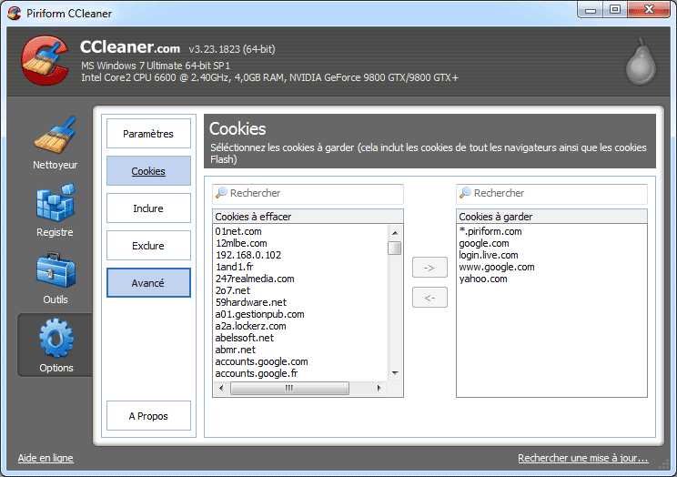Click the Piriform pear logo
Screen dimensions: 677x477
tap(642, 61)
